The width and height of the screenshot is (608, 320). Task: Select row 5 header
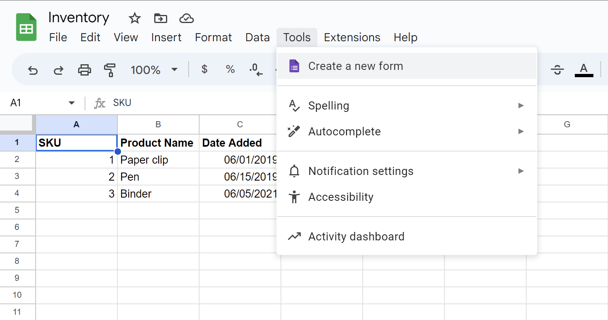(17, 210)
